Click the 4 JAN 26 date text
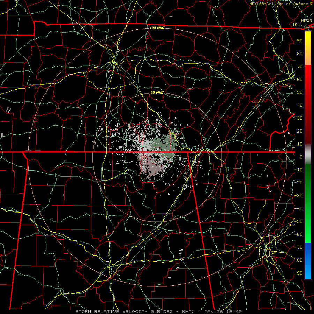The height and width of the screenshot is (314, 314). pos(211,312)
